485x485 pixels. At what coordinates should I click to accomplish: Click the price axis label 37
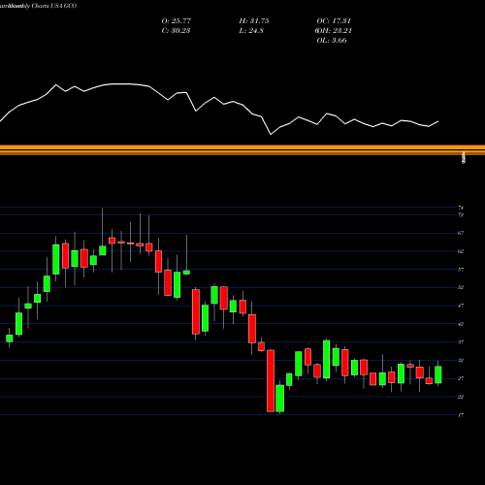pyautogui.click(x=461, y=342)
